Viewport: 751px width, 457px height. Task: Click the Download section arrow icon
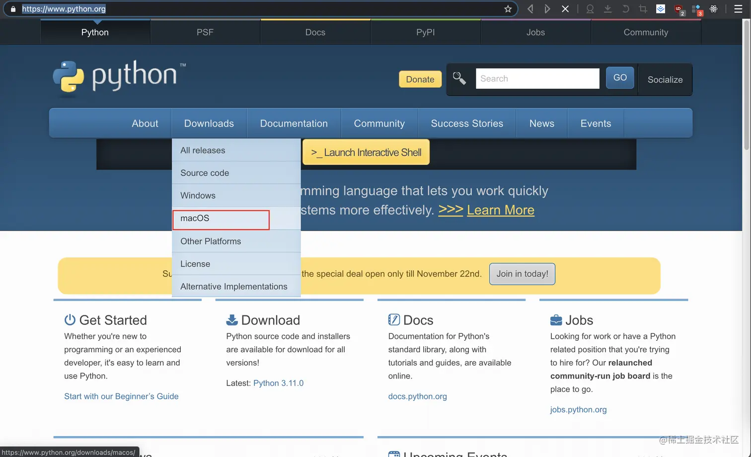(232, 319)
